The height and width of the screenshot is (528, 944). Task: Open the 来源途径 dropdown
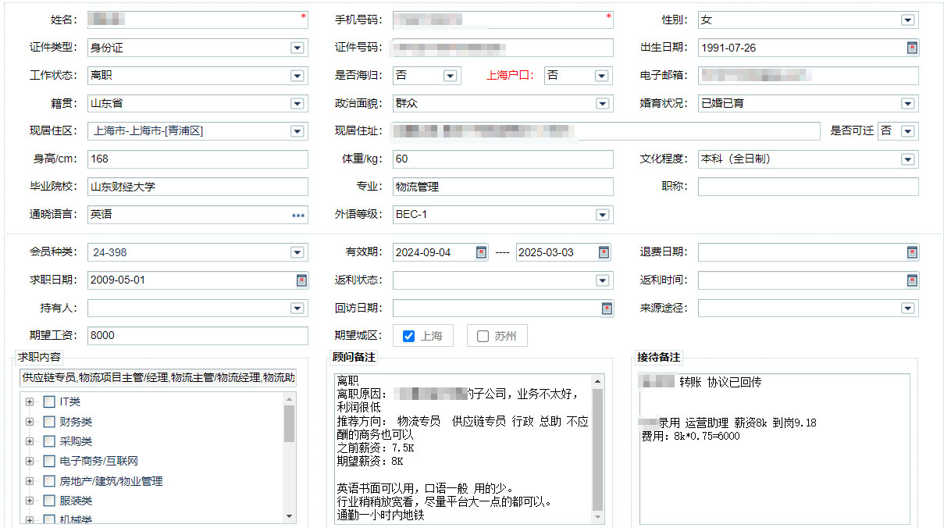coord(907,309)
